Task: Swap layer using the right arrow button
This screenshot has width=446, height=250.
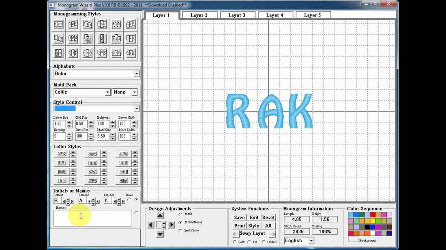Action: click(x=272, y=234)
